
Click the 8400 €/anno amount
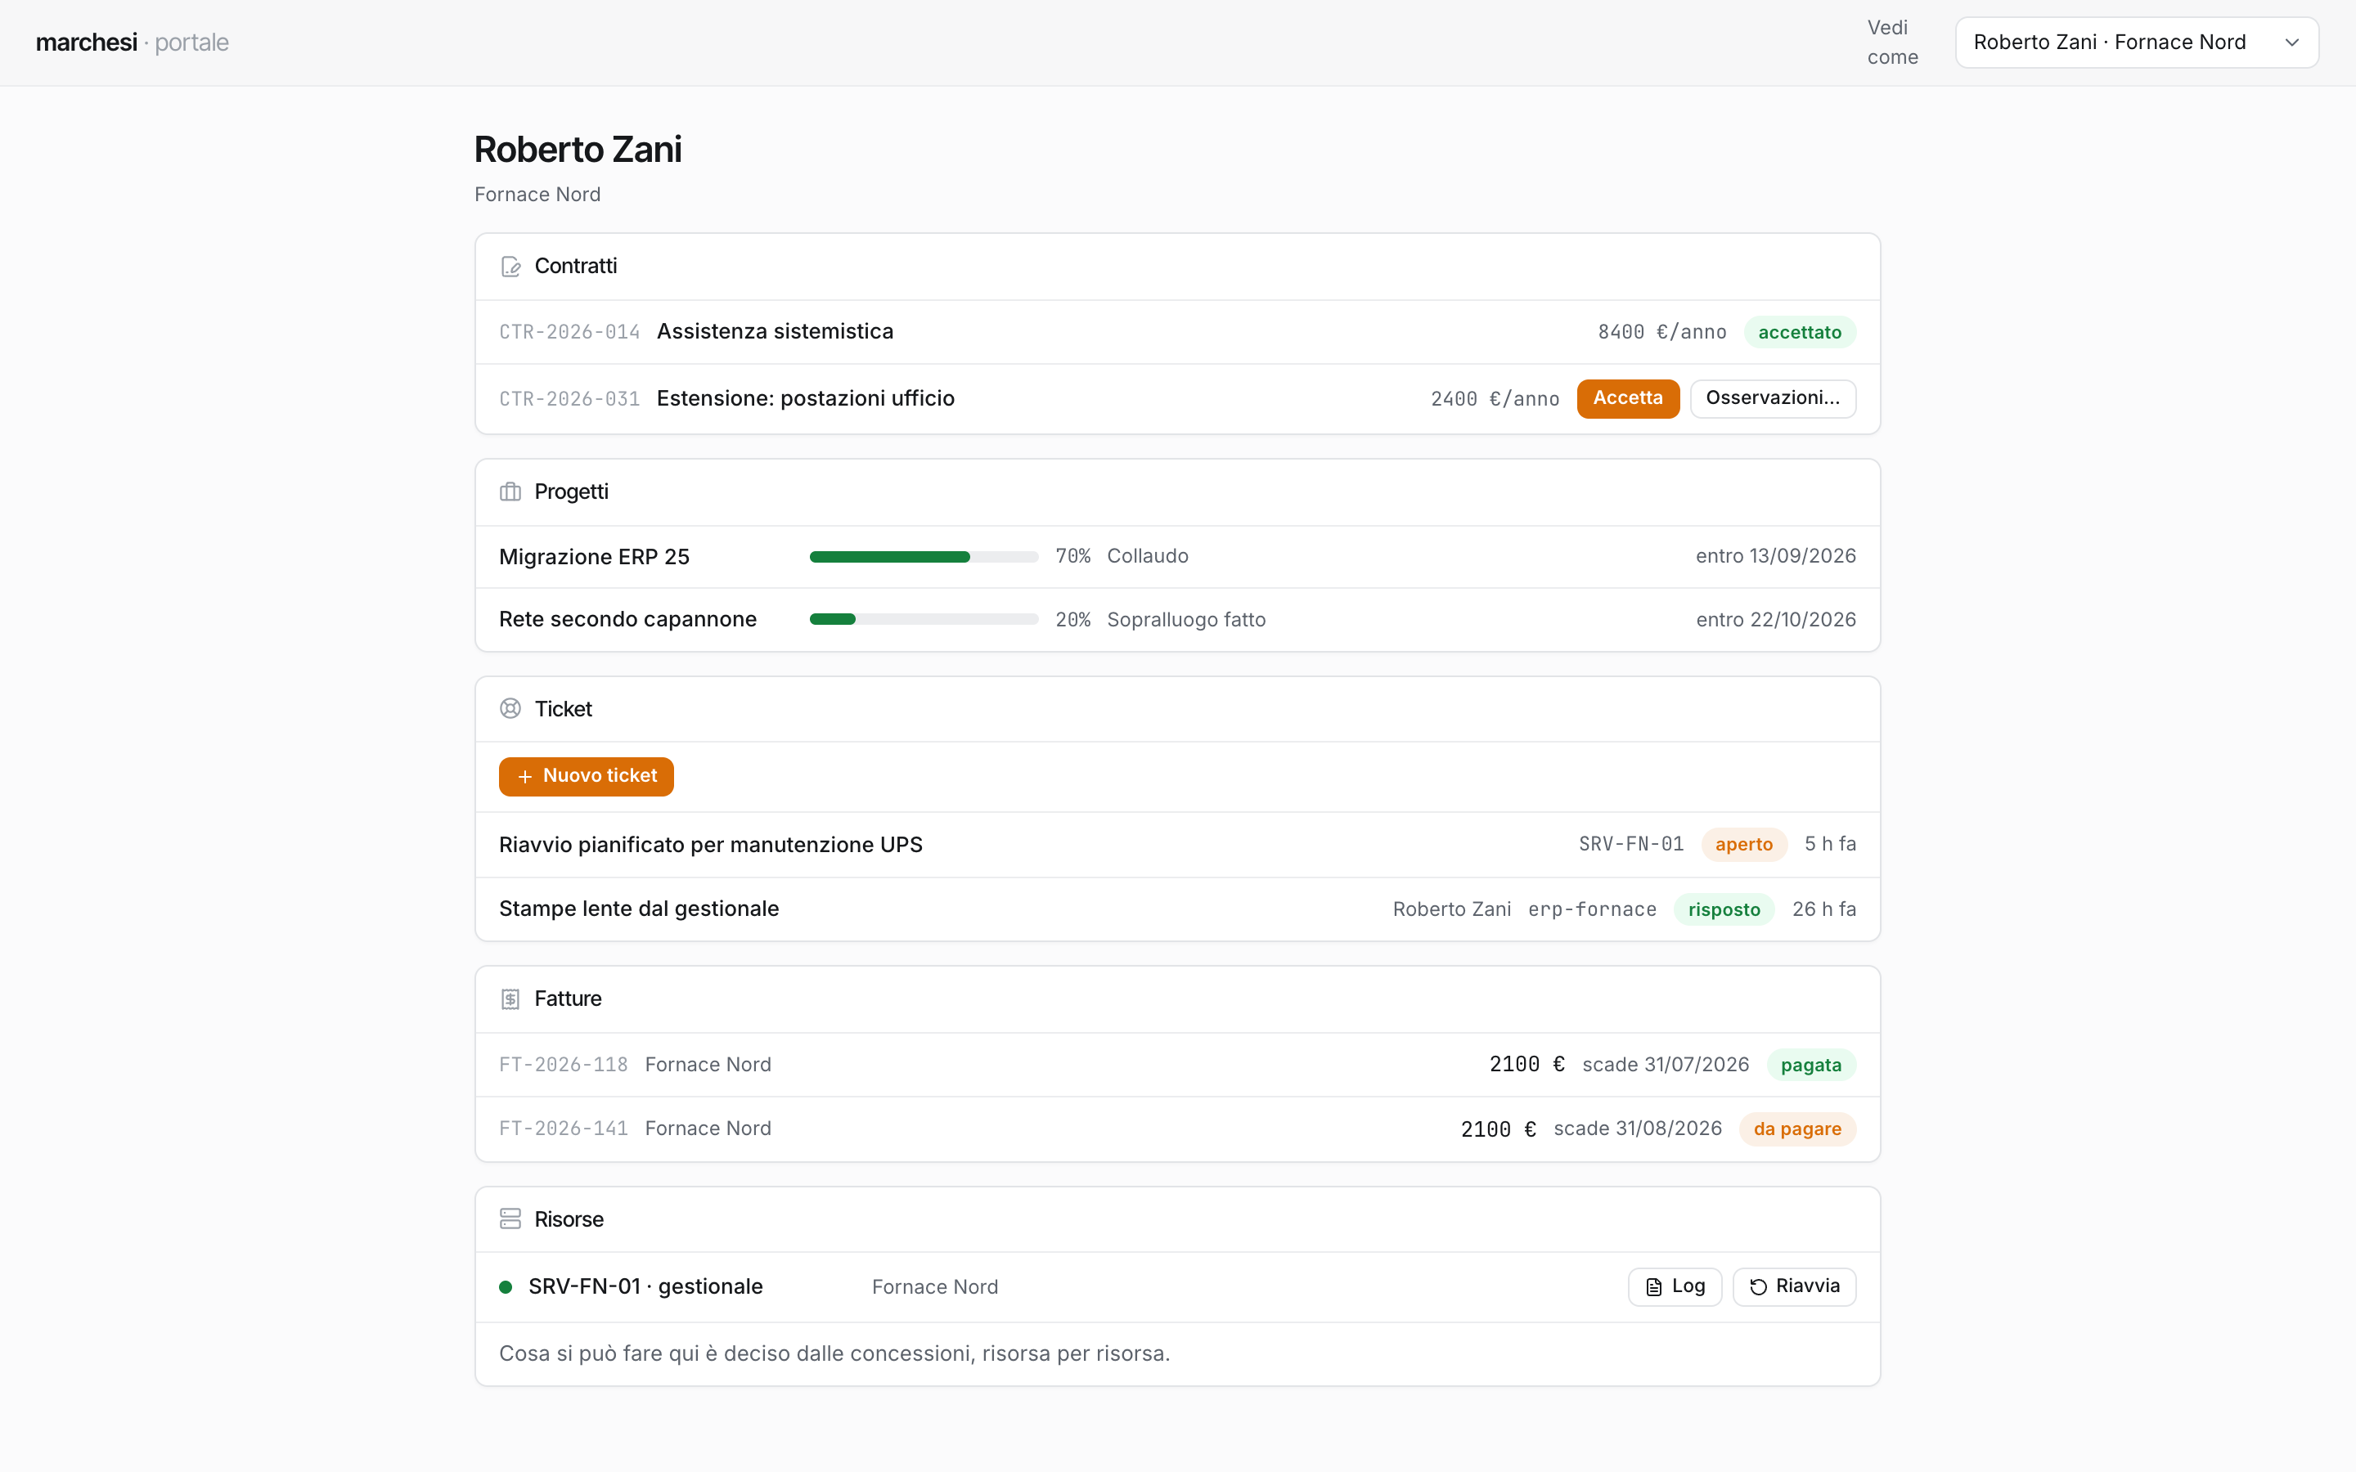(x=1661, y=332)
